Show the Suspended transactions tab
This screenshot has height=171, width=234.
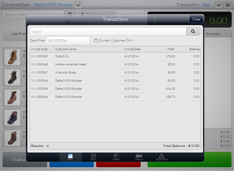point(162,157)
